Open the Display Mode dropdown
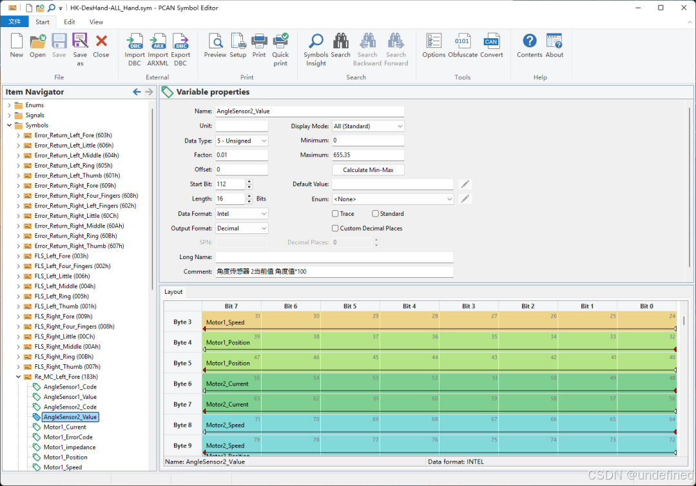 (368, 126)
